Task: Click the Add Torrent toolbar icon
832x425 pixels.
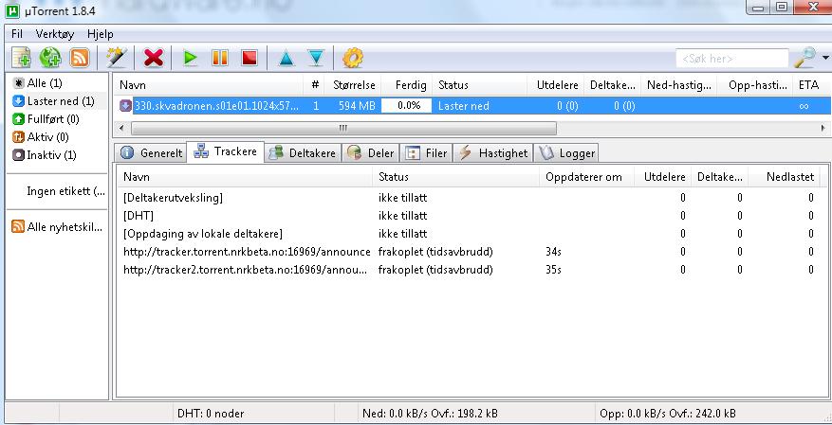Action: pos(21,58)
